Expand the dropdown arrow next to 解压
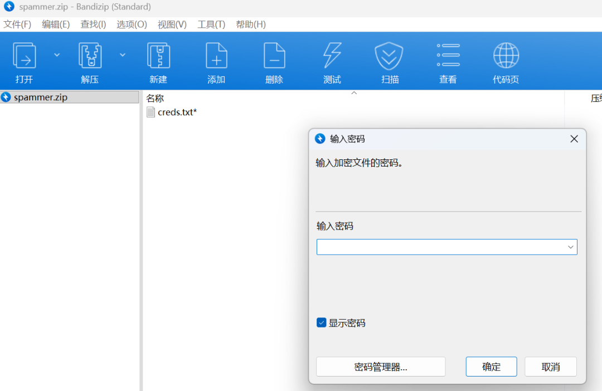The width and height of the screenshot is (602, 391). pos(123,55)
